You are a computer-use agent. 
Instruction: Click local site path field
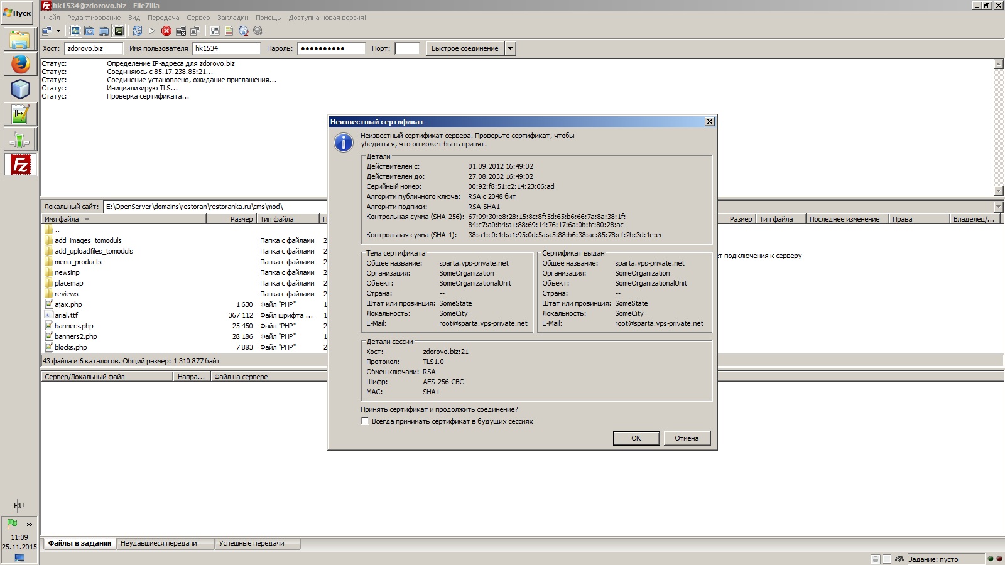pos(215,207)
